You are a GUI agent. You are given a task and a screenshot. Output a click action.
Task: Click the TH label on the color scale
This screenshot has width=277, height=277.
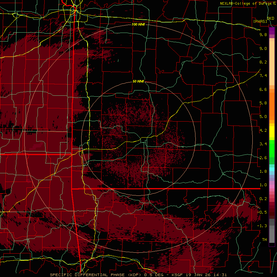[264, 240]
